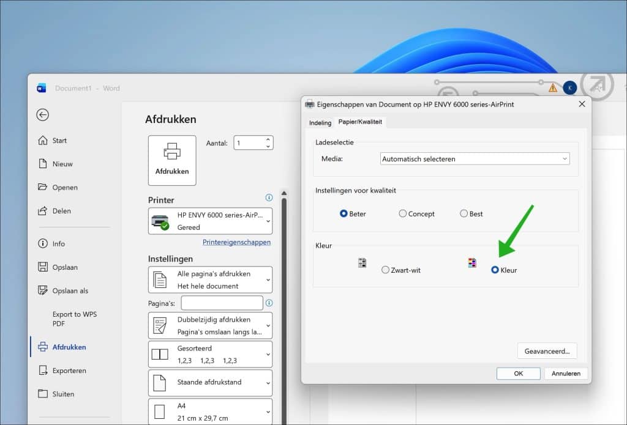Click the Openen folder icon
627x425 pixels.
[x=42, y=187]
